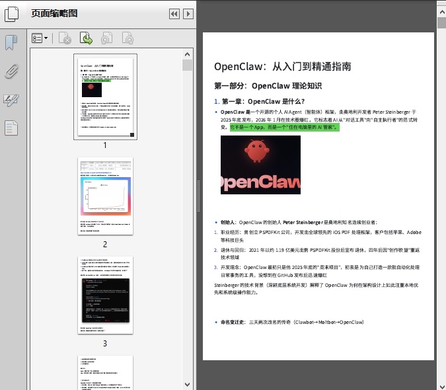Click page number label 2 under thumbnail

coord(105,245)
